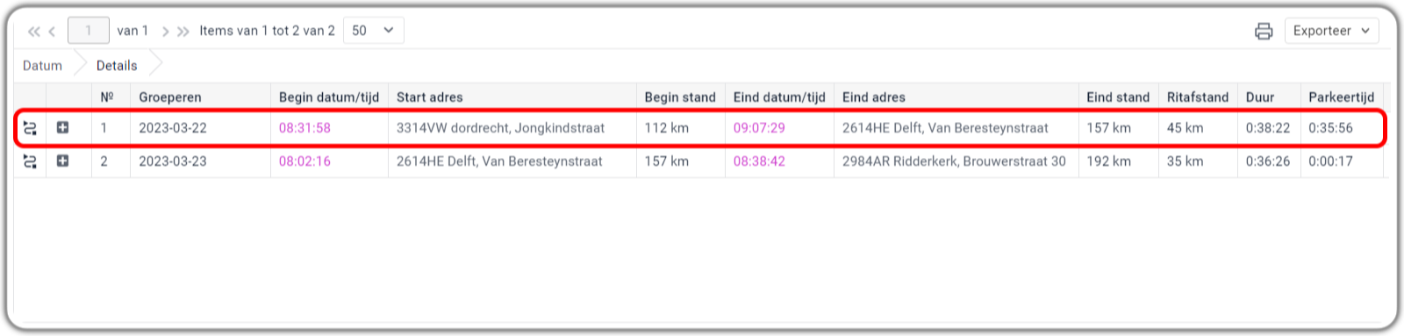Open route icon for trip 2
This screenshot has height=336, width=1404.
pyautogui.click(x=30, y=161)
